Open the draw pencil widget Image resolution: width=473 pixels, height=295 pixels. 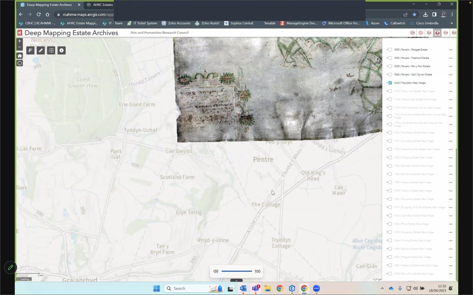41,50
